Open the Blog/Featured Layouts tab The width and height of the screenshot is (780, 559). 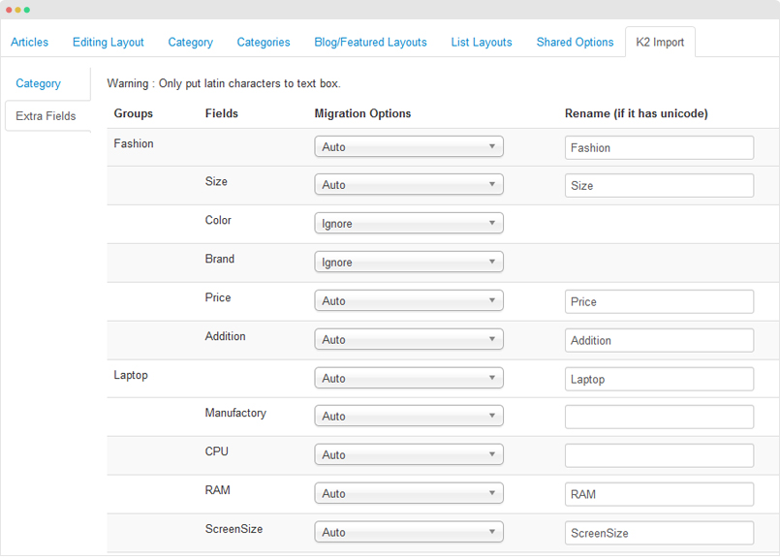tap(370, 43)
